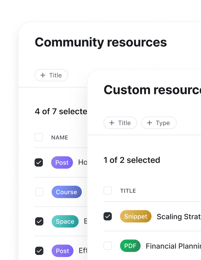Add a Type filter
Viewport: 201px width, 260px height.
click(x=158, y=123)
